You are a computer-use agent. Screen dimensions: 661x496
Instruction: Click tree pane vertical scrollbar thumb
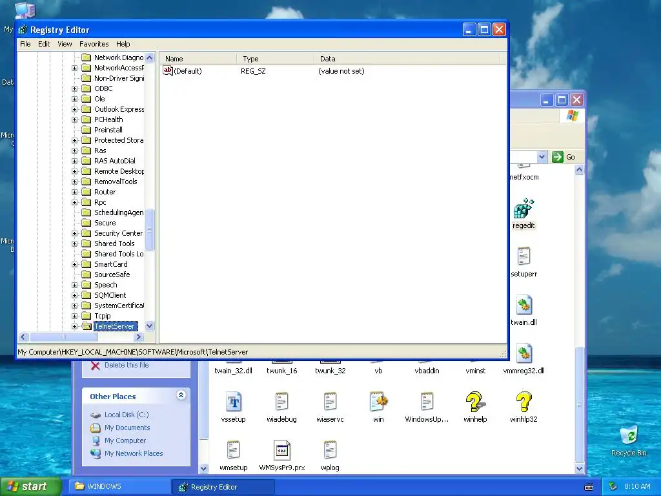click(x=150, y=229)
